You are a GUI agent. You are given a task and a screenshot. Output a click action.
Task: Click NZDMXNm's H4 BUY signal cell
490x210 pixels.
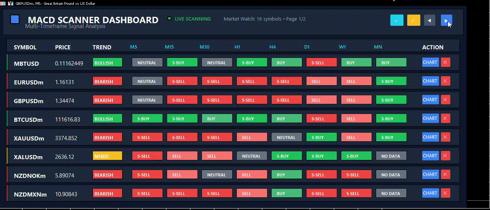[x=287, y=193]
